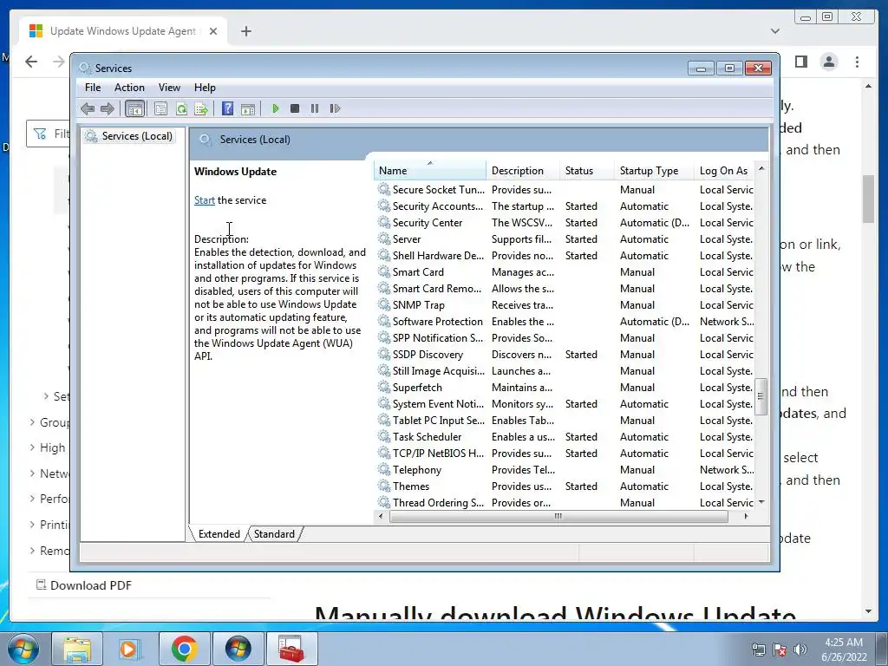The height and width of the screenshot is (666, 888).
Task: Select the Secure Socket Tunneling service row
Action: pos(565,190)
